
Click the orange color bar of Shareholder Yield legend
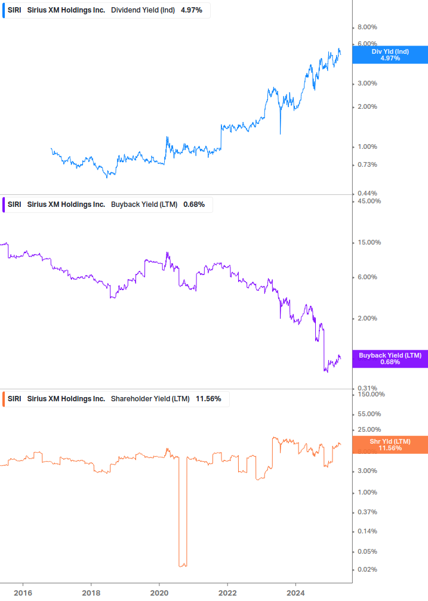(4, 399)
